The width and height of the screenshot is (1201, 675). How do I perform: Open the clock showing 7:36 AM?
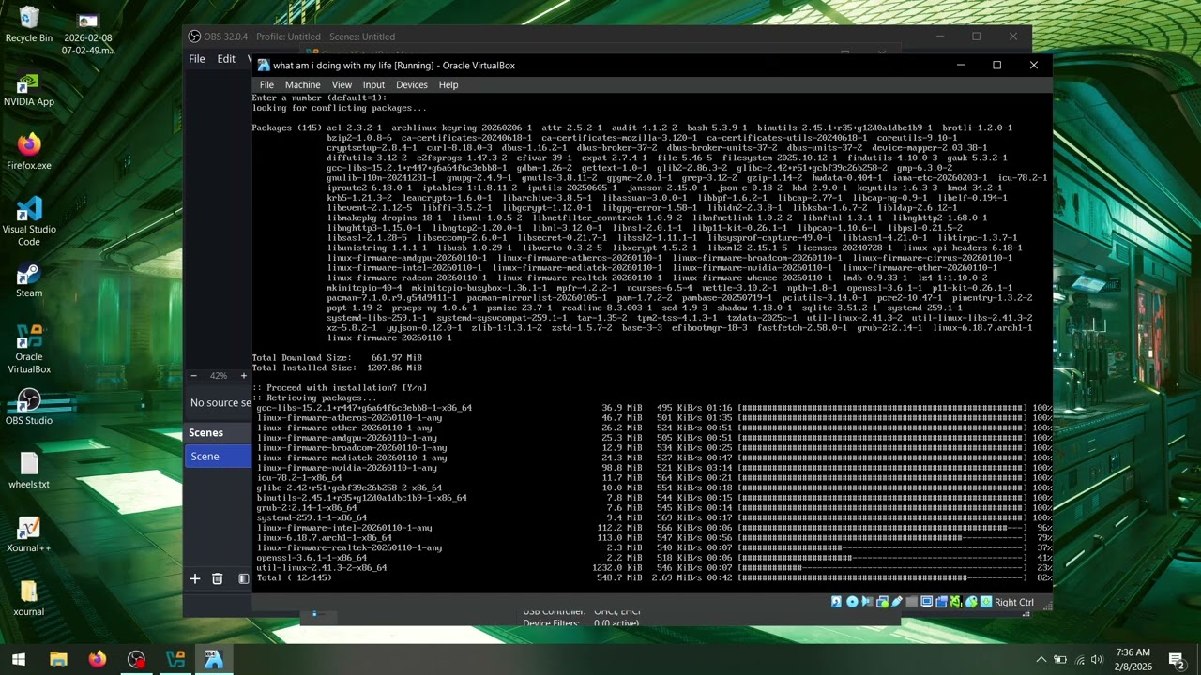click(1133, 659)
